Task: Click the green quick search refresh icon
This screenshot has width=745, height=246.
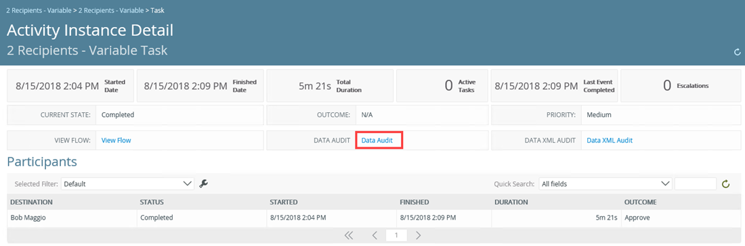Action: (x=725, y=184)
